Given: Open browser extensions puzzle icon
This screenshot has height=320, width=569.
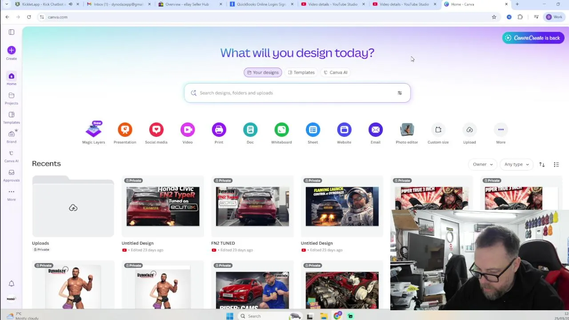Looking at the screenshot, I should pos(520,17).
